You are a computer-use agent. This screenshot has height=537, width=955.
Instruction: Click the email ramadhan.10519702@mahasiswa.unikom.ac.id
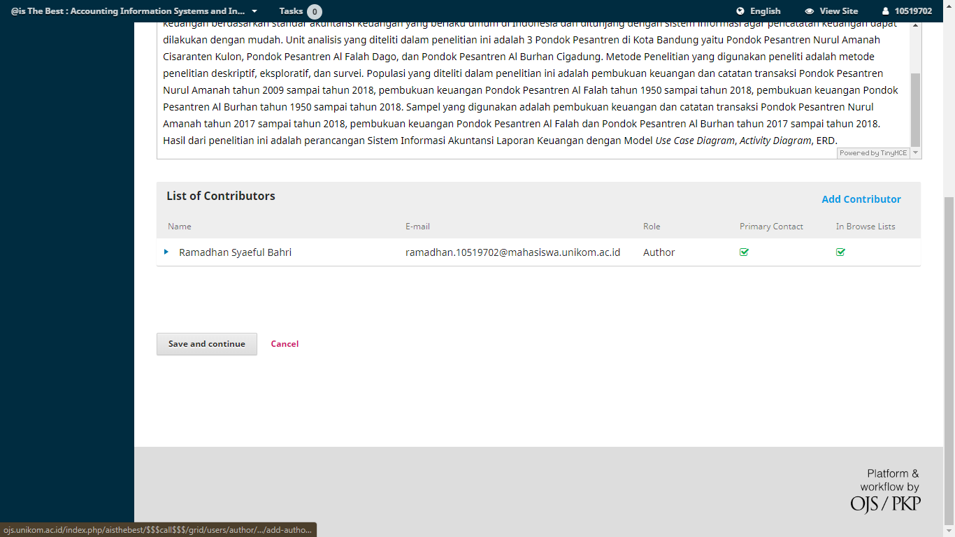(x=512, y=252)
